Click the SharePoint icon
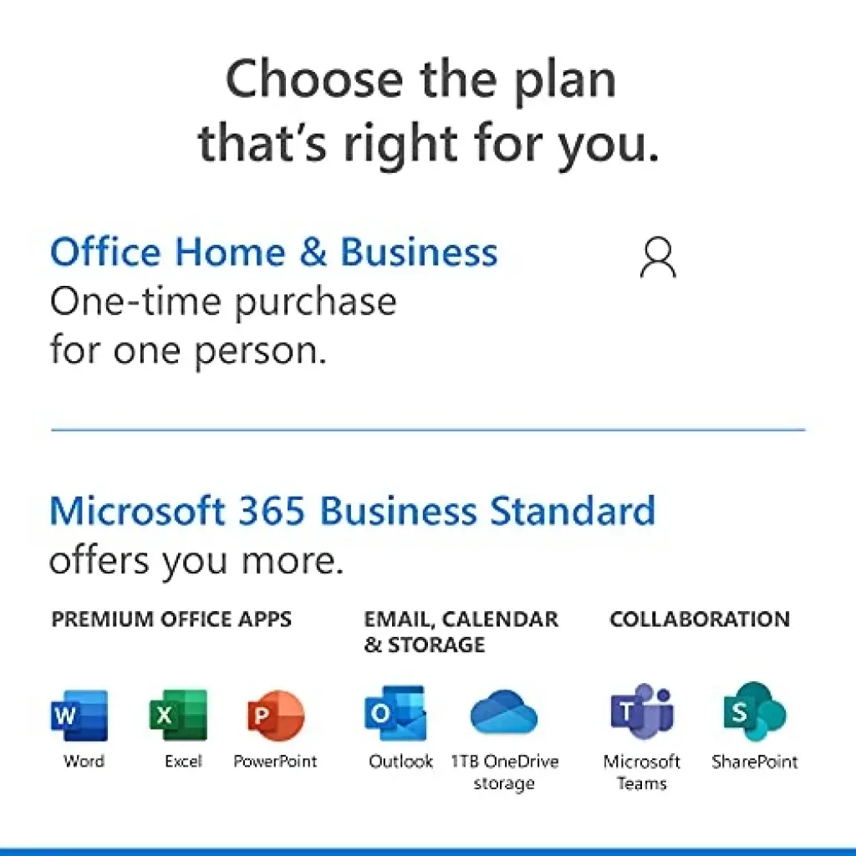 click(x=755, y=711)
